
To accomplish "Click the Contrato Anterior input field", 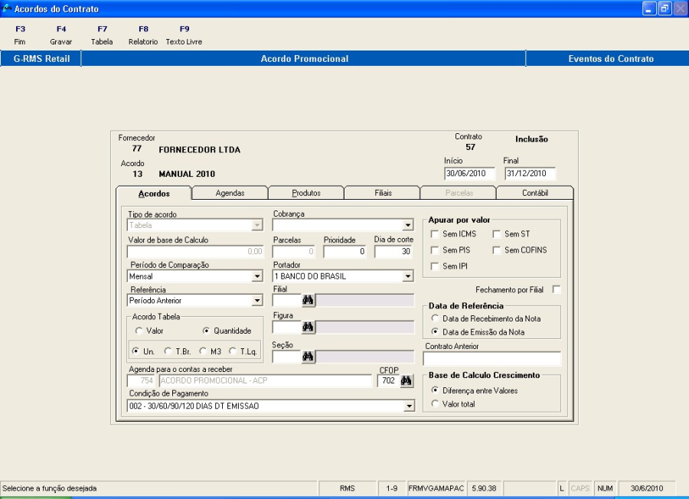I will pyautogui.click(x=491, y=359).
